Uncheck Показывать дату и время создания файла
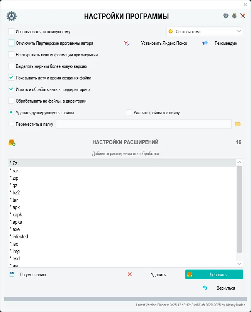 [11, 78]
